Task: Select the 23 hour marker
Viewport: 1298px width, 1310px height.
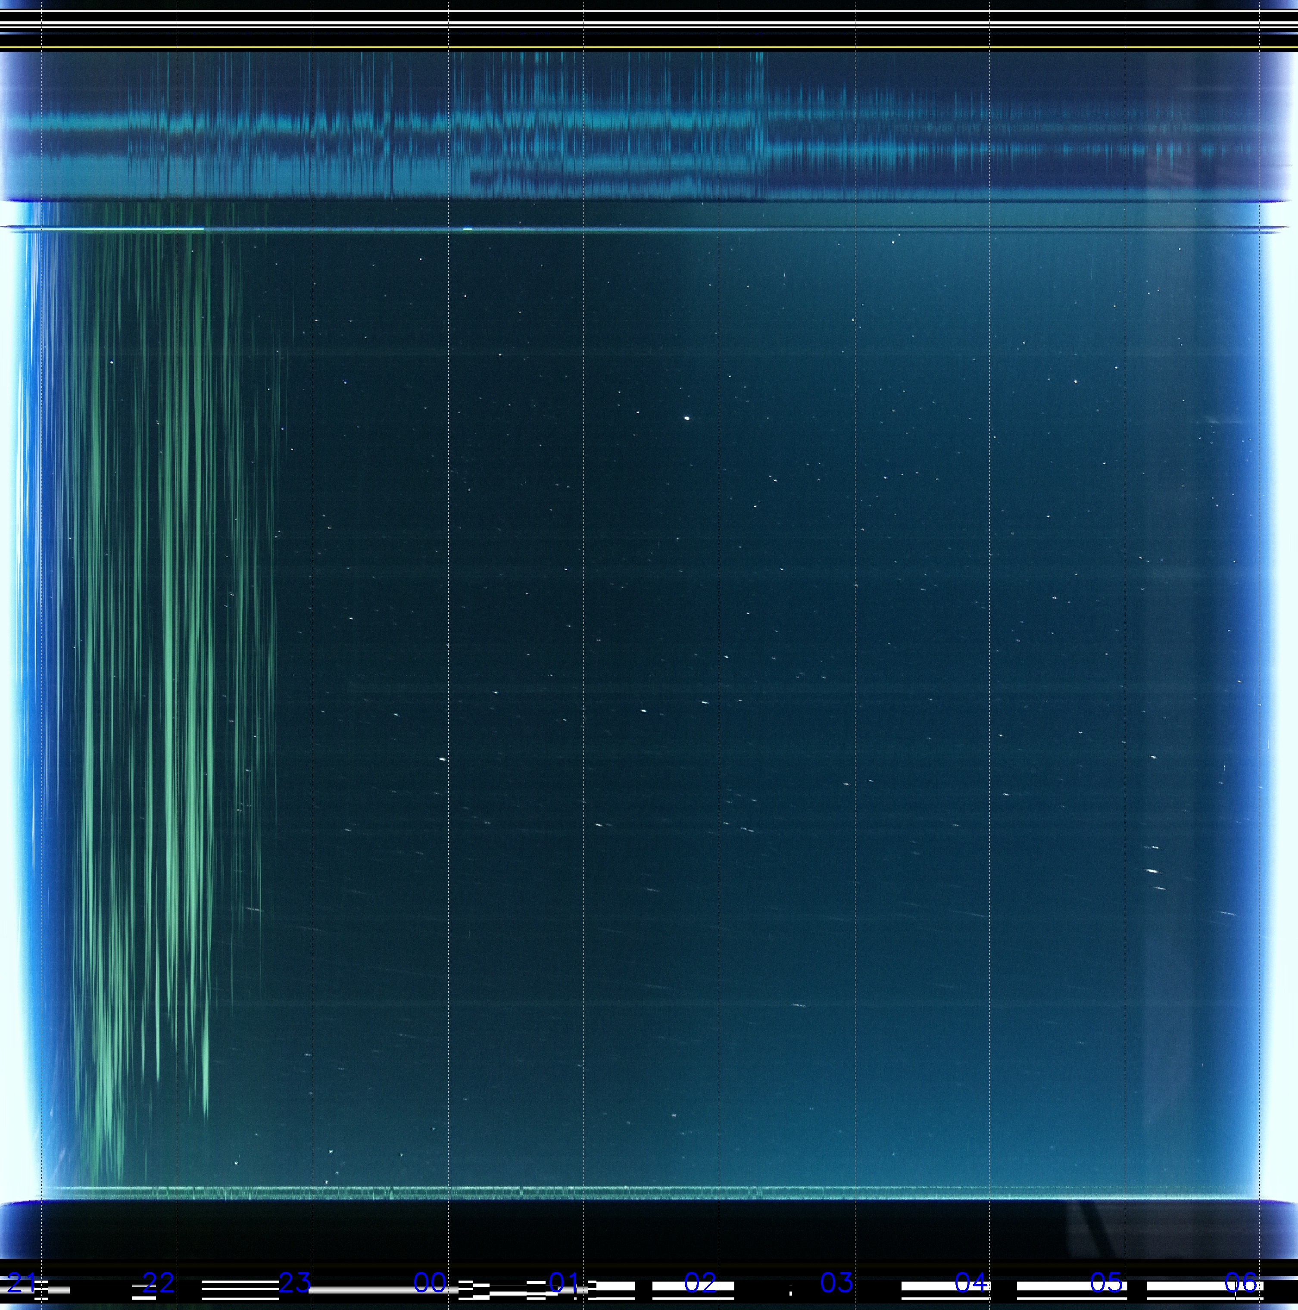Action: 295,1282
